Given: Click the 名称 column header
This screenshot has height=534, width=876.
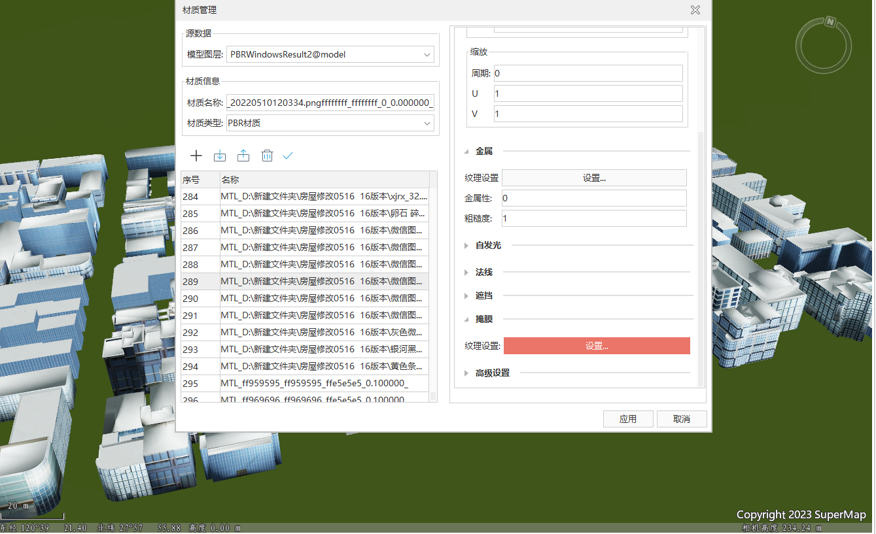Looking at the screenshot, I should point(324,180).
